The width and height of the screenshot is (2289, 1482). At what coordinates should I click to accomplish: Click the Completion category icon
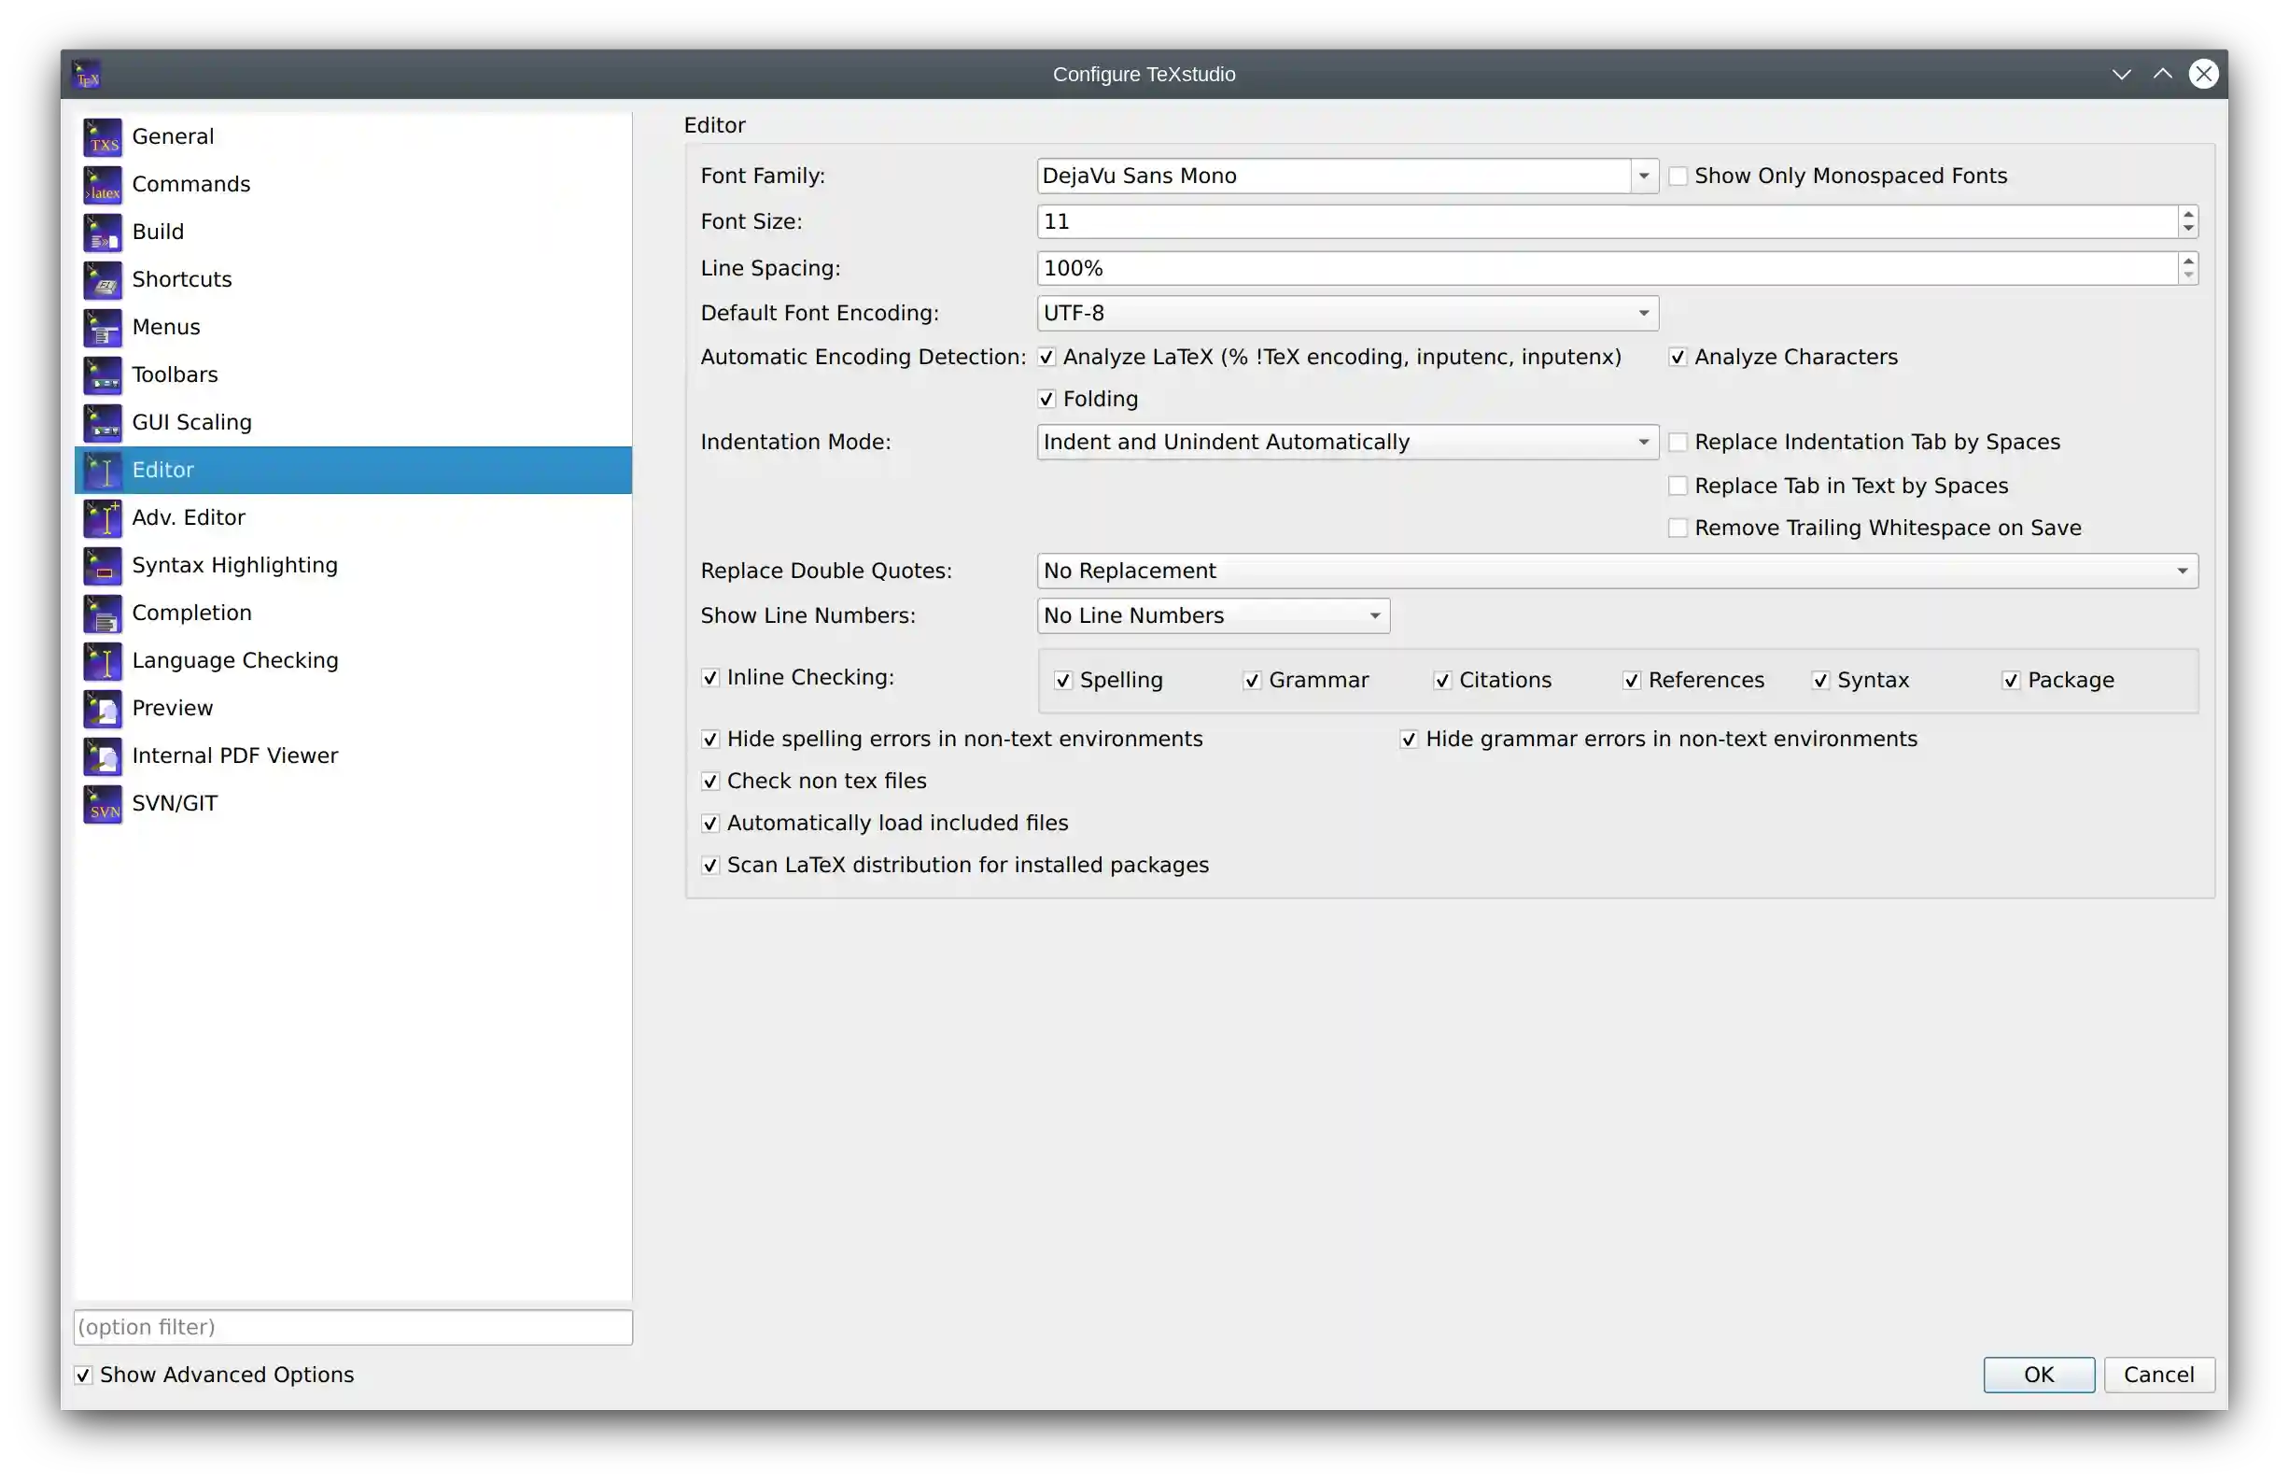point(103,613)
